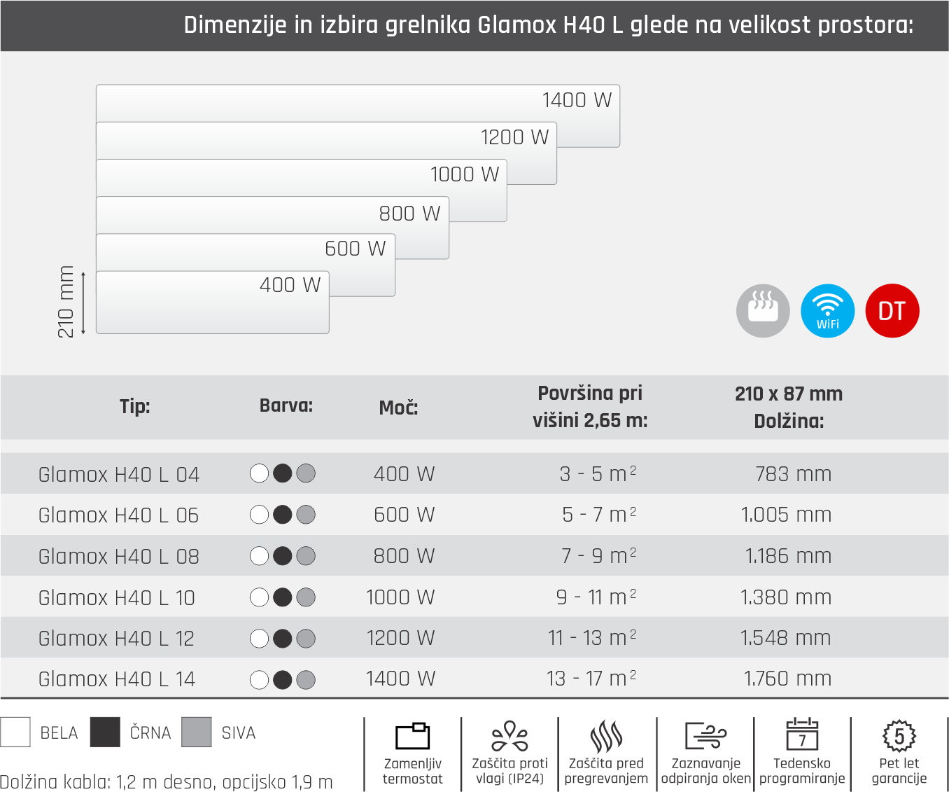949x792 pixels.
Task: Click the gray heating element icon
Action: pos(763,311)
